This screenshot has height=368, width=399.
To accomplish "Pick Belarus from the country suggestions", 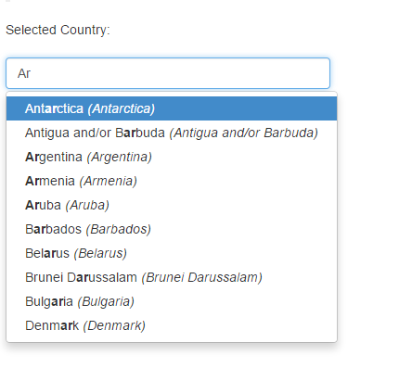I will (x=172, y=253).
